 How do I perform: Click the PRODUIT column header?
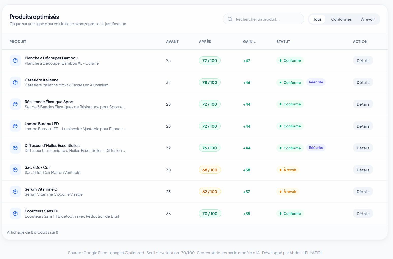click(18, 42)
